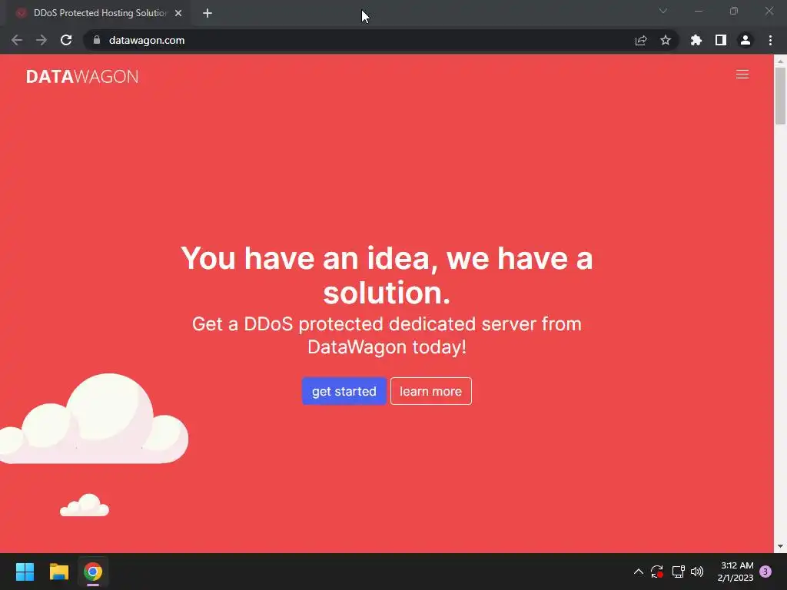View site information lock icon
The width and height of the screenshot is (787, 590).
coord(97,40)
